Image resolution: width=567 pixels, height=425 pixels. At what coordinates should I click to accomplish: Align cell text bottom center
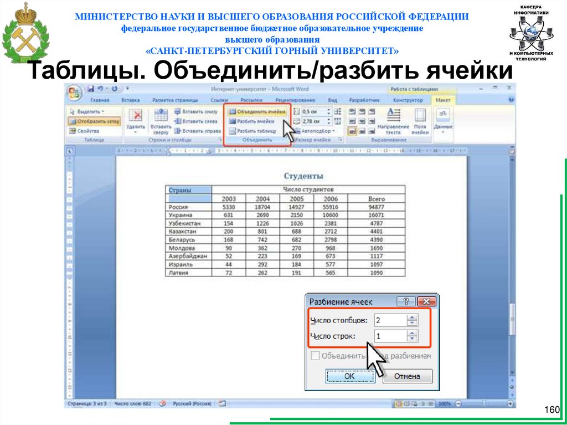point(362,131)
